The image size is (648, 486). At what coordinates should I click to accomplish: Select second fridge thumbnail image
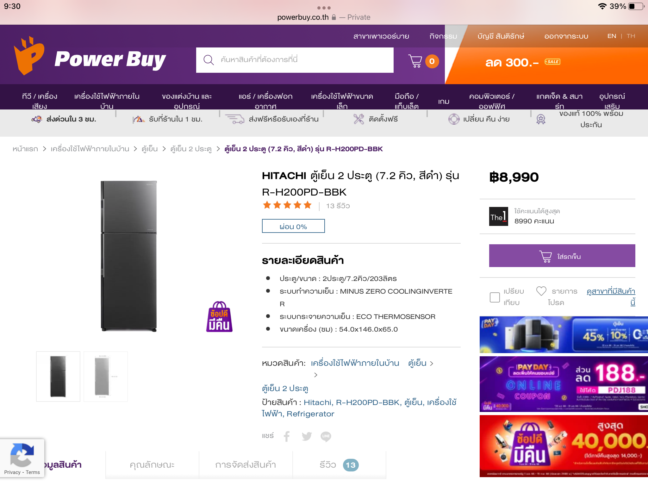point(105,376)
